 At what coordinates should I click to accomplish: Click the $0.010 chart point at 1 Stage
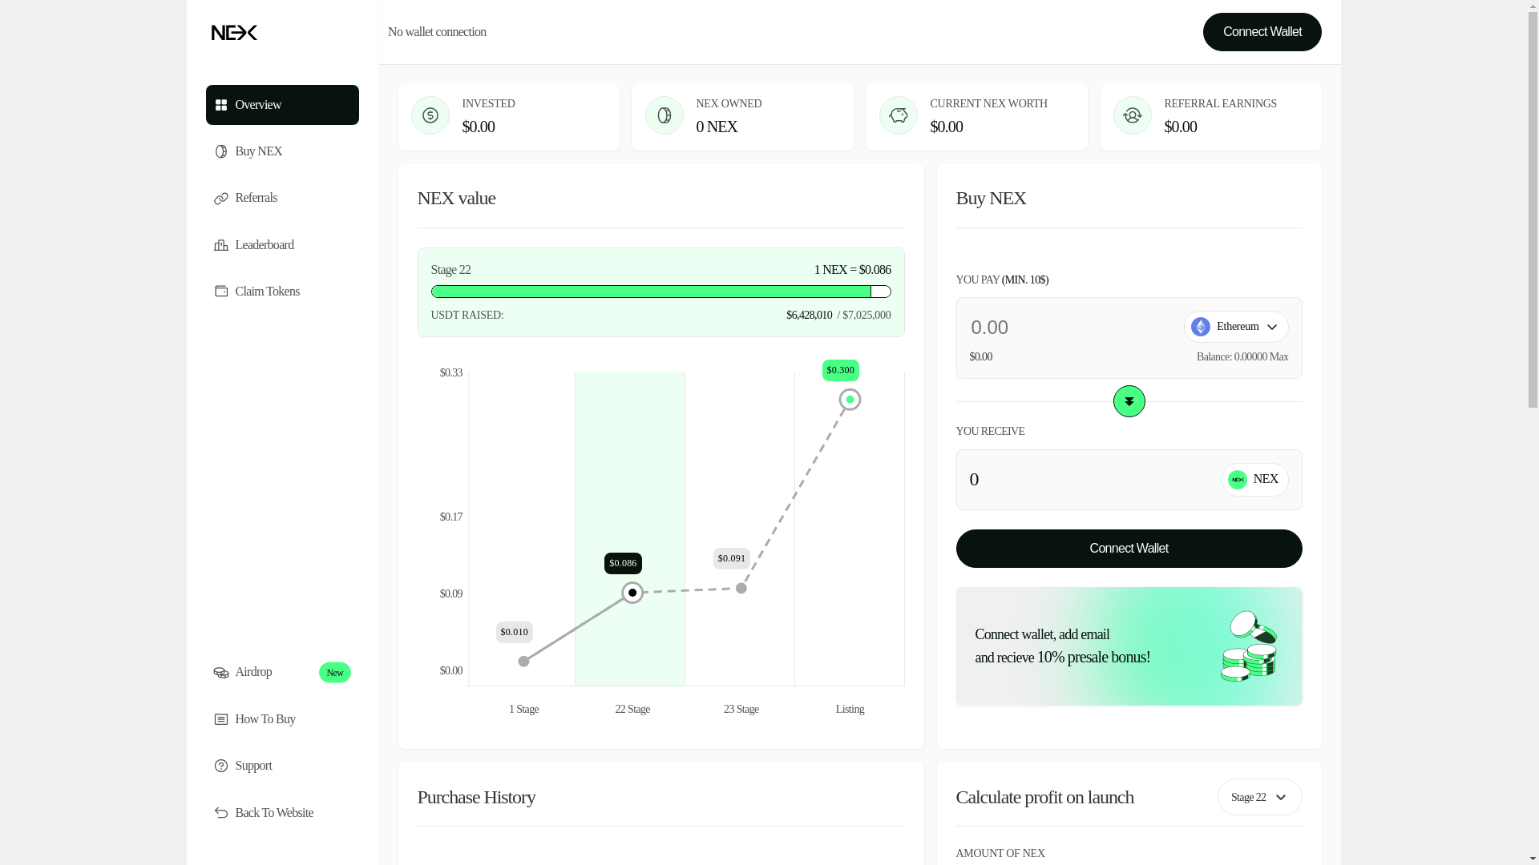523,662
